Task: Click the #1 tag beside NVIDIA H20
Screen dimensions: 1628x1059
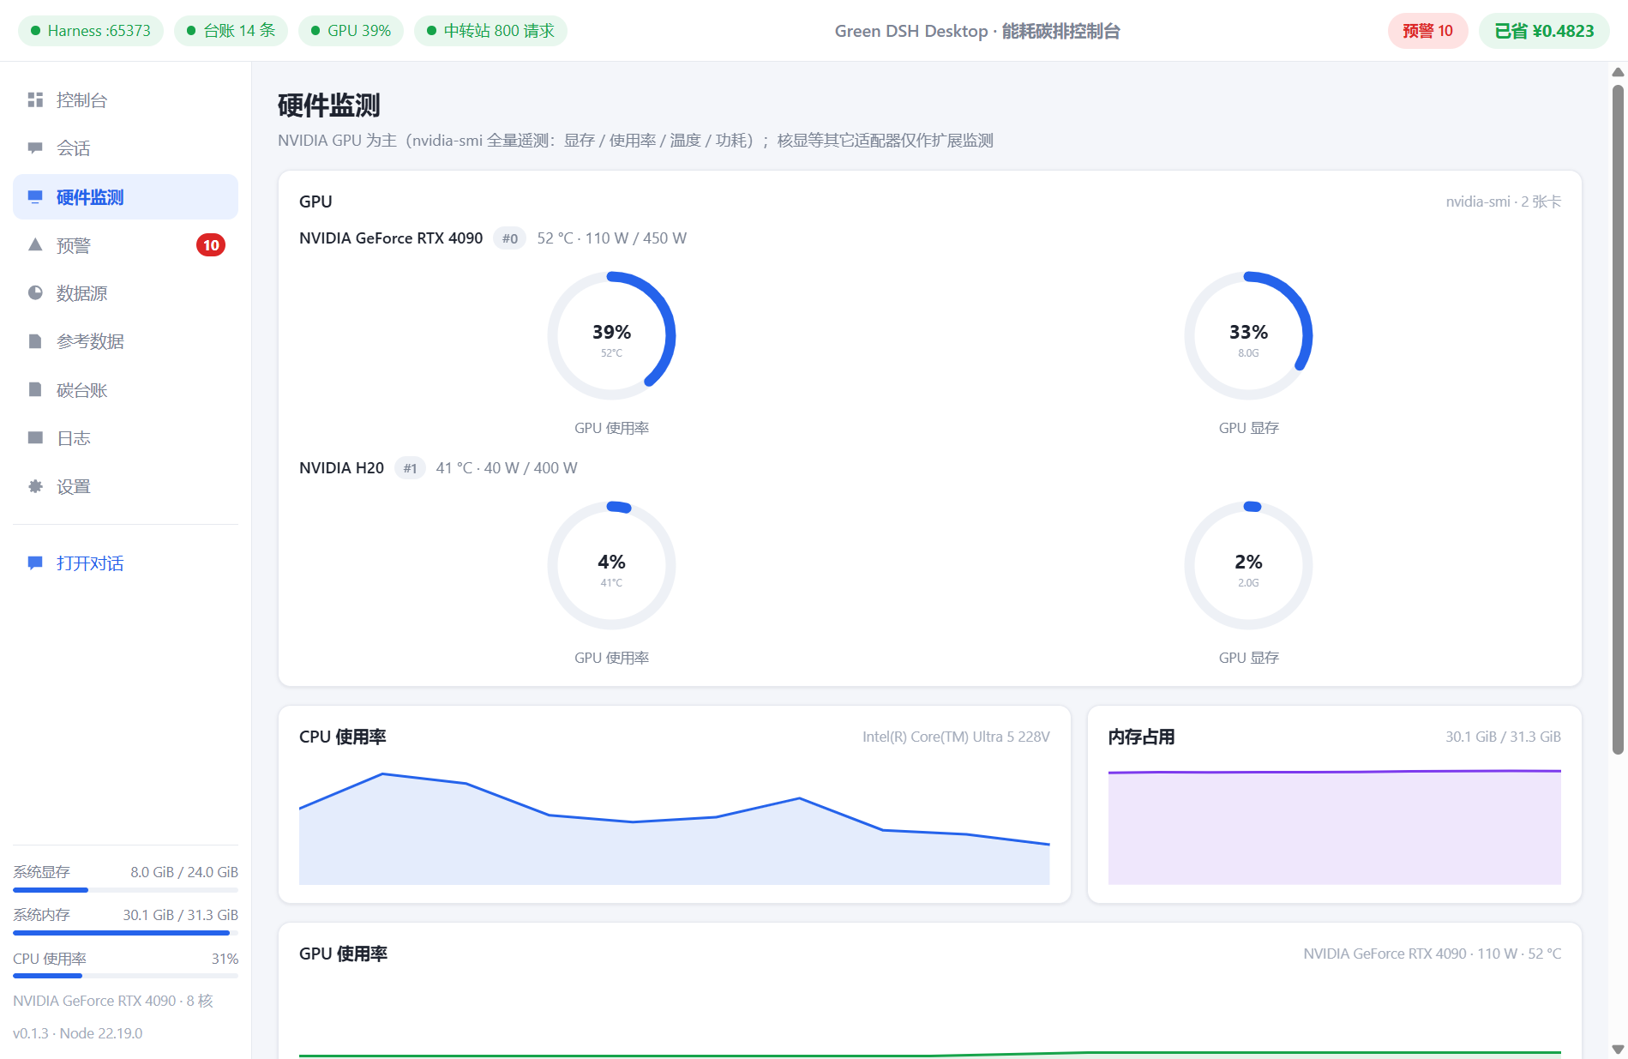Action: (x=410, y=468)
